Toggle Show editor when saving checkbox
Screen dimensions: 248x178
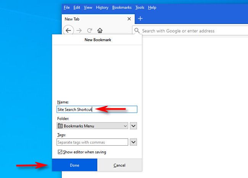(60, 152)
